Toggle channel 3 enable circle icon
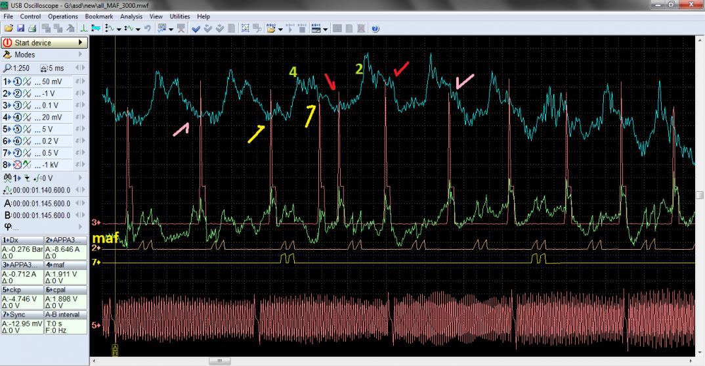This screenshot has width=705, height=366. pos(17,105)
